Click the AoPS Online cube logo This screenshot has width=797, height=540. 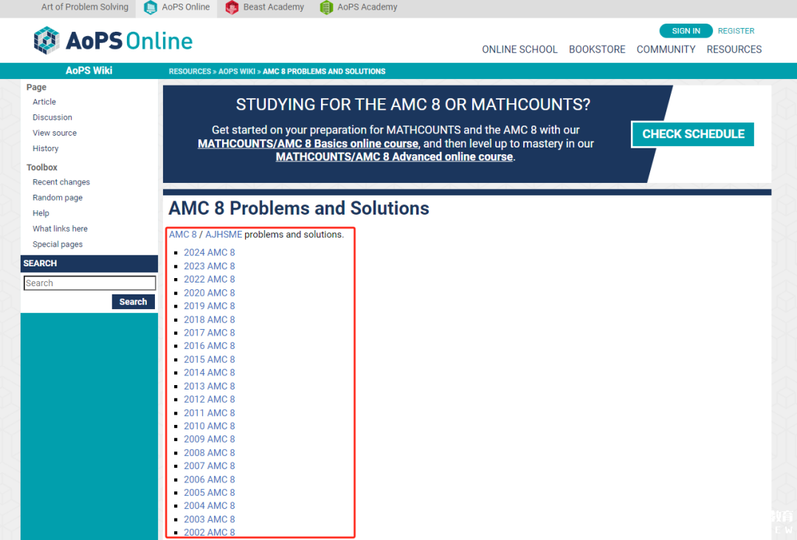pos(46,41)
